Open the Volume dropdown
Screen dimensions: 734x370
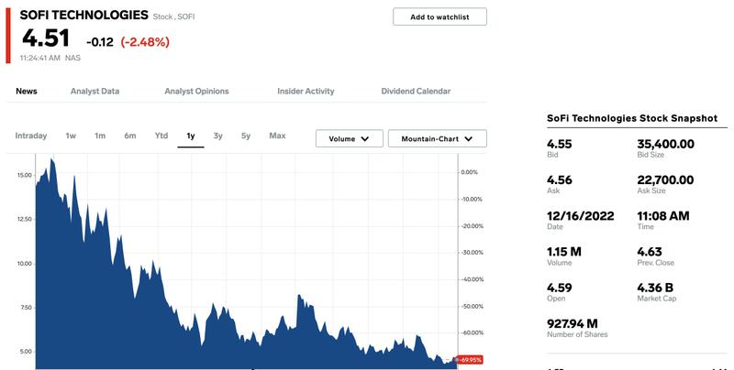350,139
